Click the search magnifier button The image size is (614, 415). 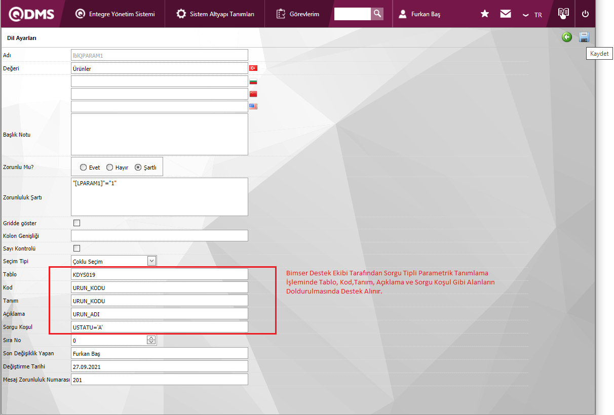coord(377,14)
